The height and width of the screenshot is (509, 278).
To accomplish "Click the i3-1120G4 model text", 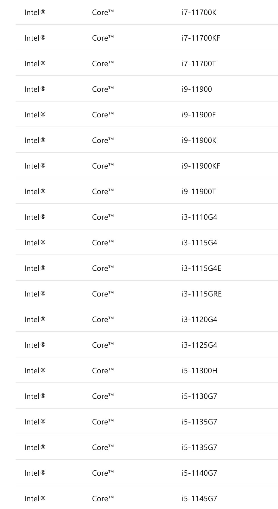I will click(x=199, y=320).
